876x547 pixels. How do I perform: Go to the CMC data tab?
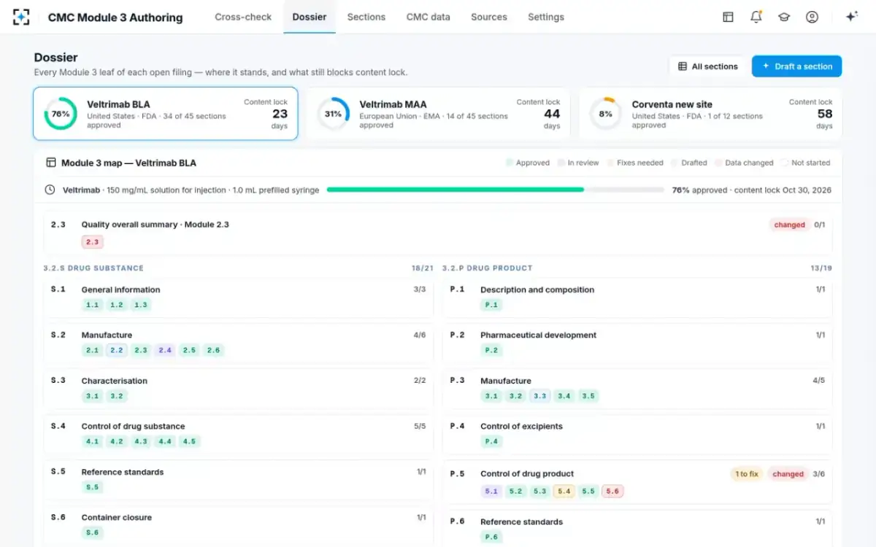429,17
